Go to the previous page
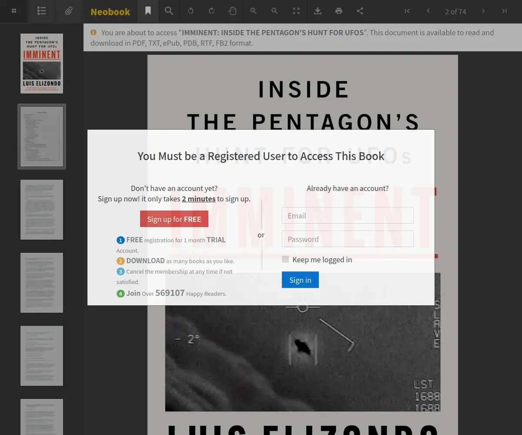The width and height of the screenshot is (522, 435). pos(428,11)
